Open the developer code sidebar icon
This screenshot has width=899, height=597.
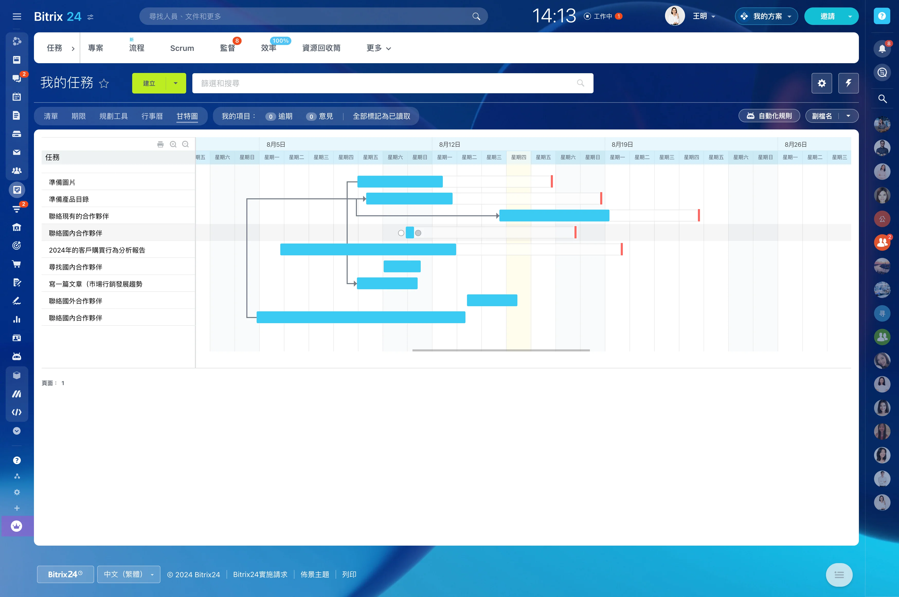point(17,412)
